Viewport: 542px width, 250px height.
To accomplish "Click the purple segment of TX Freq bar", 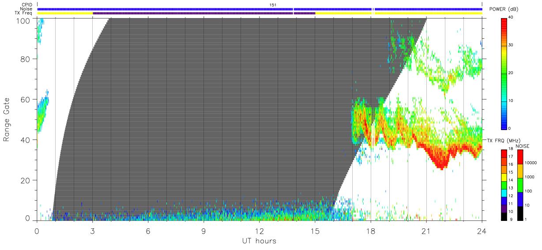I will click(x=203, y=13).
